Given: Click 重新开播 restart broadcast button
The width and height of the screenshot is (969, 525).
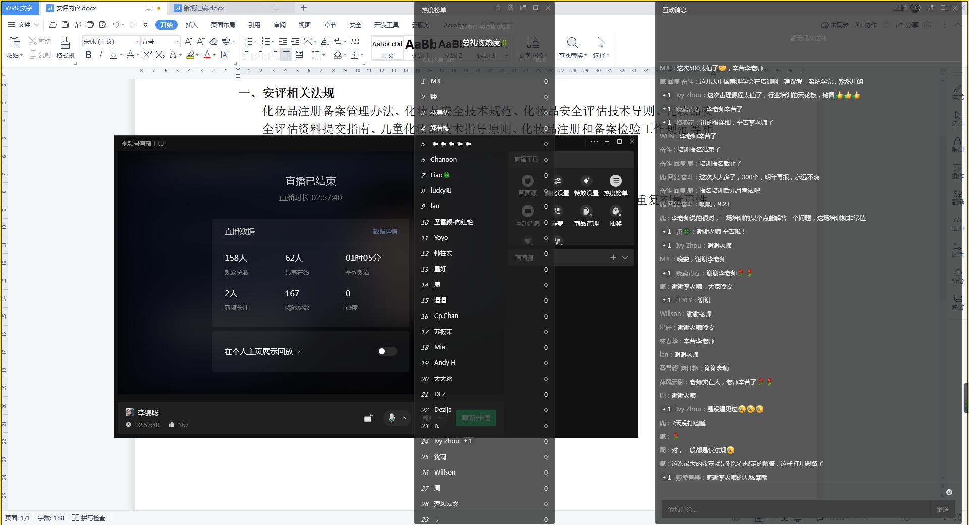Looking at the screenshot, I should coord(476,418).
